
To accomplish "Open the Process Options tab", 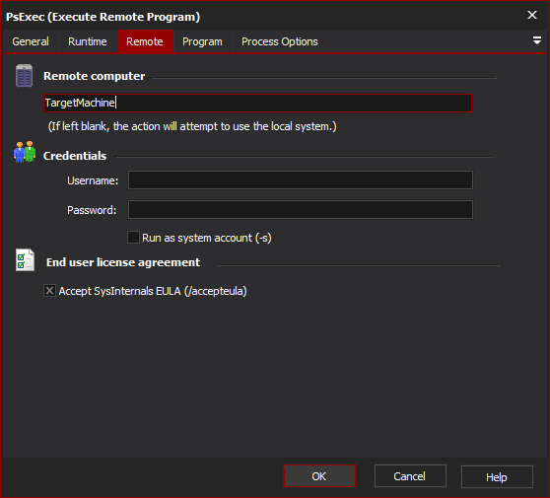I will pos(280,41).
